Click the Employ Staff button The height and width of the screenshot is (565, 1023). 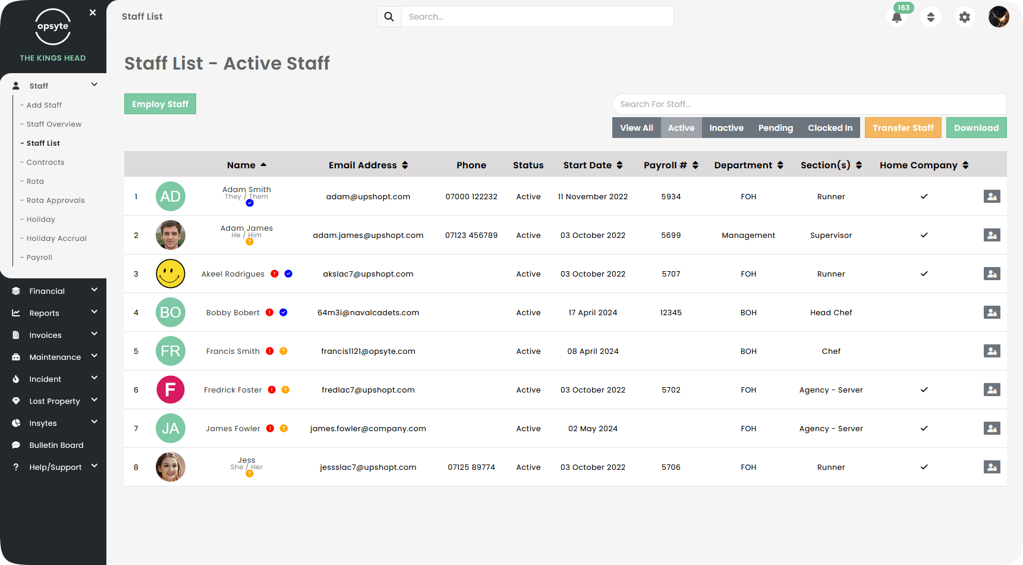pos(160,104)
